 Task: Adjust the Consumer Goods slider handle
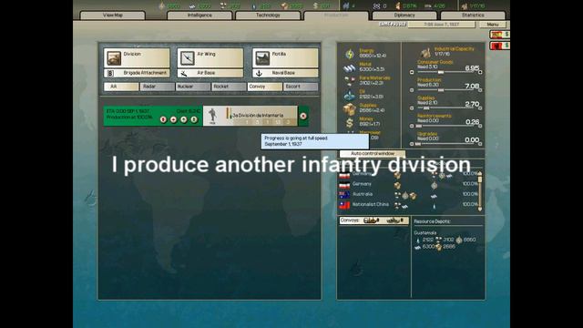(441, 72)
